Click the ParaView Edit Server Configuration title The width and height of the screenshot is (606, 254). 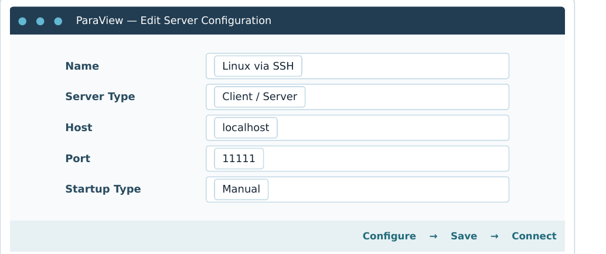pyautogui.click(x=173, y=20)
